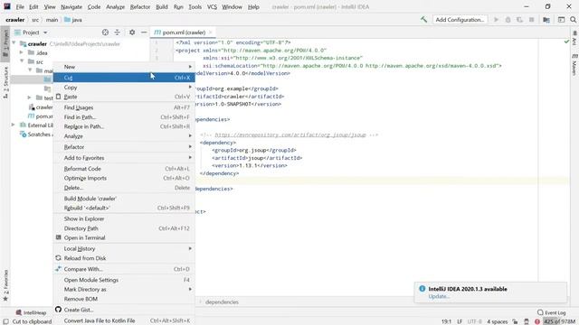The width and height of the screenshot is (579, 325).
Task: Collapse the src folder node
Action: click(22, 61)
